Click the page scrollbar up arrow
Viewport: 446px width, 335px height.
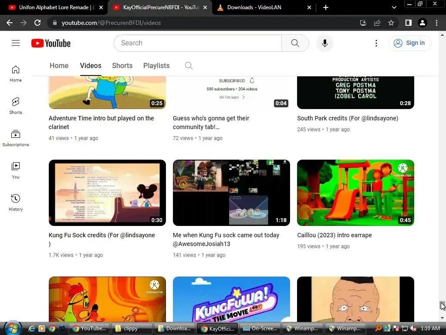click(442, 35)
